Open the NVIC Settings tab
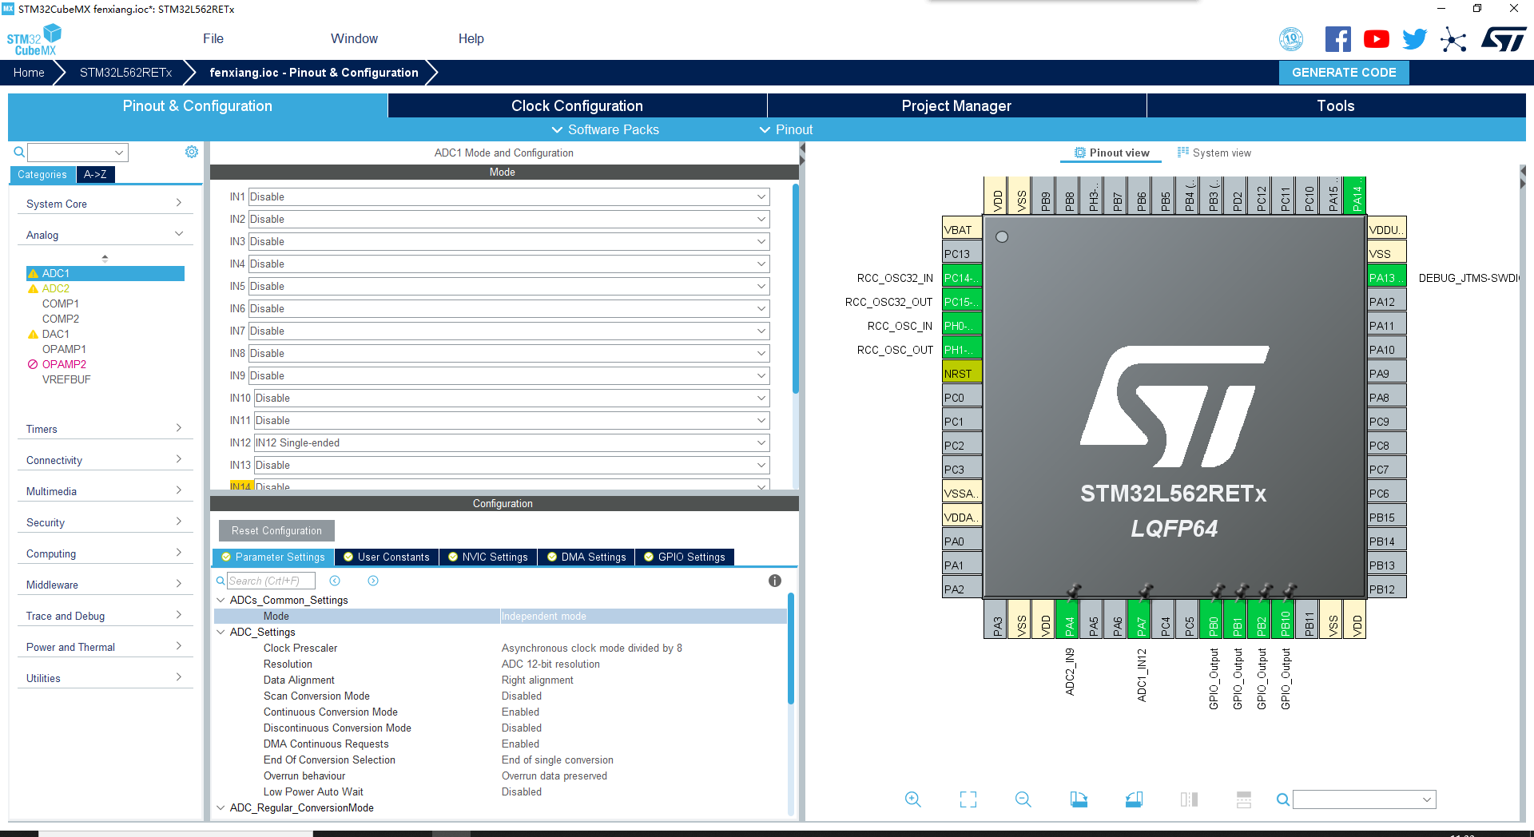 (487, 557)
